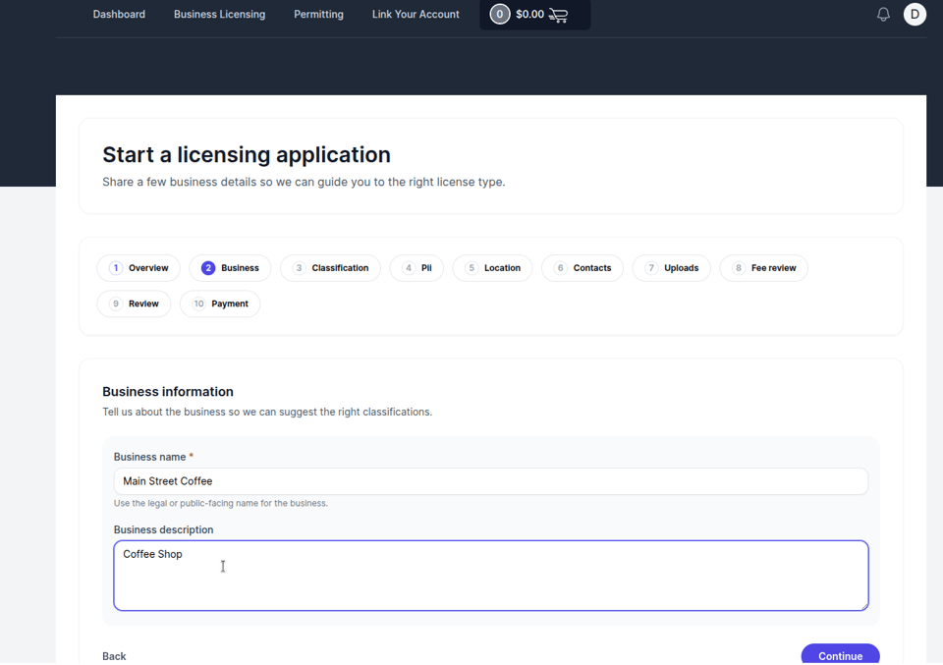Image resolution: width=943 pixels, height=665 pixels.
Task: Click the Business description text area
Action: (491, 576)
